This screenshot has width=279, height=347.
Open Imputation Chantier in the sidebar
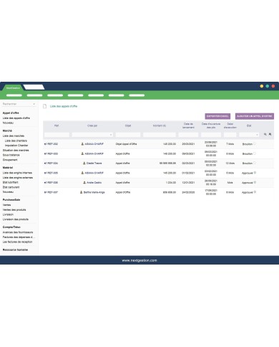pos(16,146)
